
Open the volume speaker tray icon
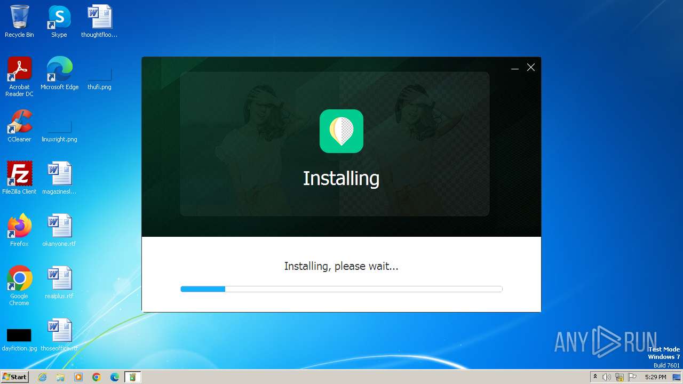607,377
